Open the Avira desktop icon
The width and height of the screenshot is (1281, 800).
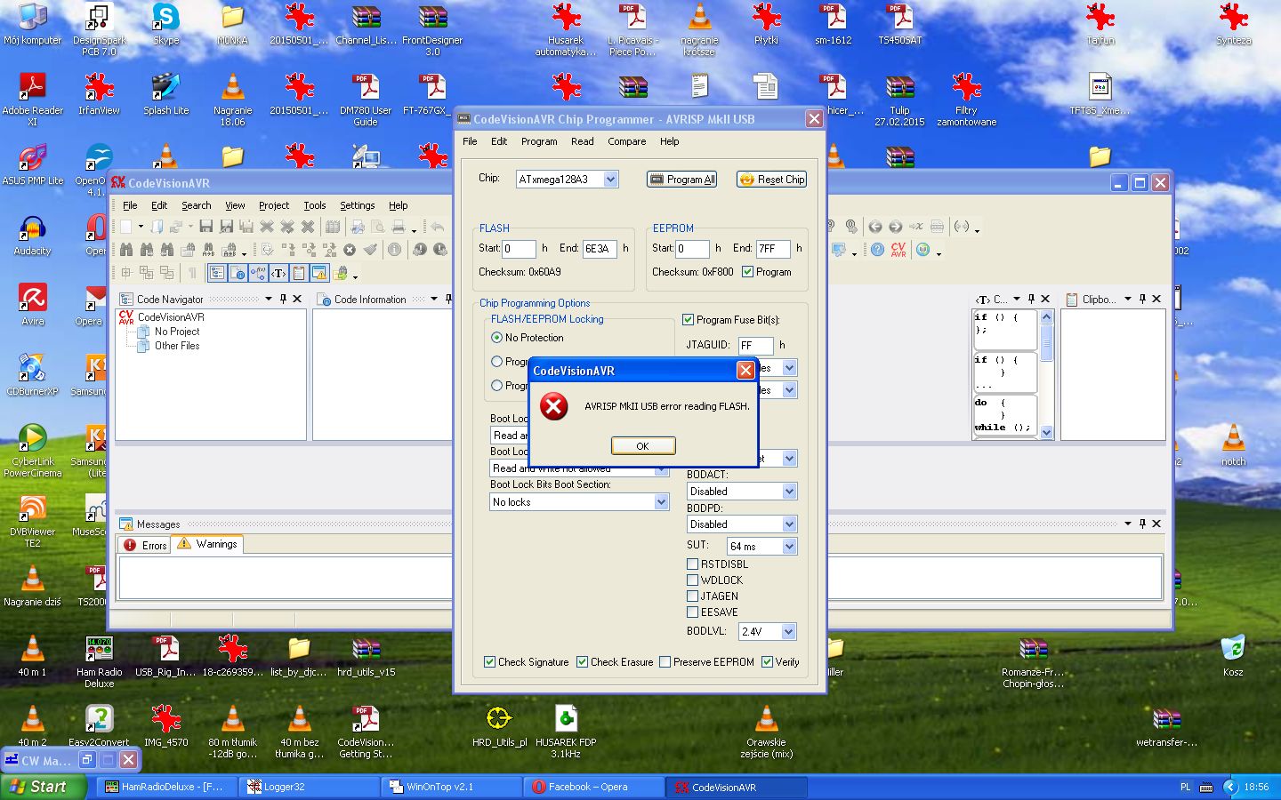point(33,304)
